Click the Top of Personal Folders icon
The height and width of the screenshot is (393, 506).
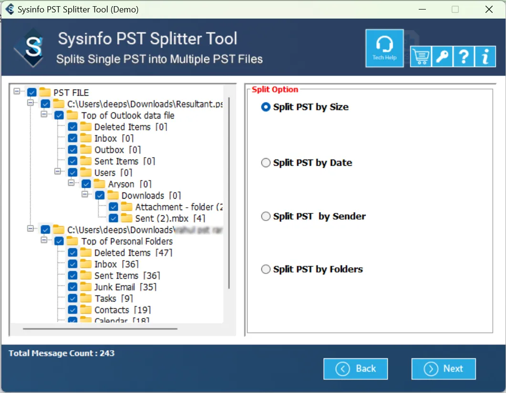(x=72, y=241)
